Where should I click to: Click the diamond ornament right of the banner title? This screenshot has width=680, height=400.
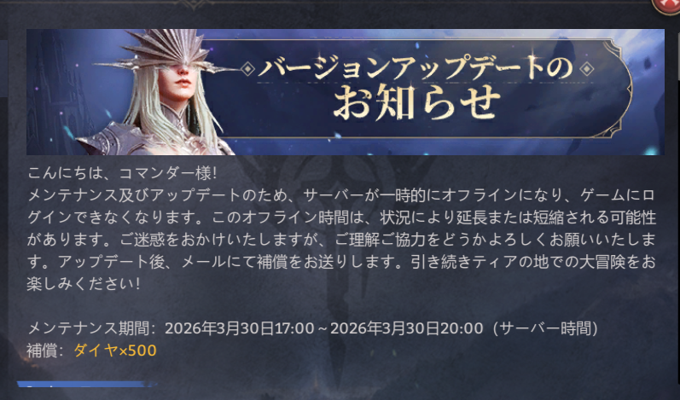(587, 69)
